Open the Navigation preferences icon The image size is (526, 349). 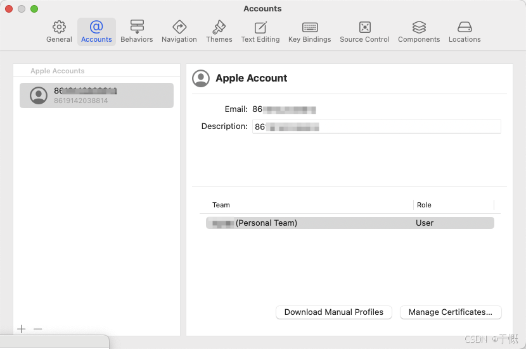tap(179, 27)
